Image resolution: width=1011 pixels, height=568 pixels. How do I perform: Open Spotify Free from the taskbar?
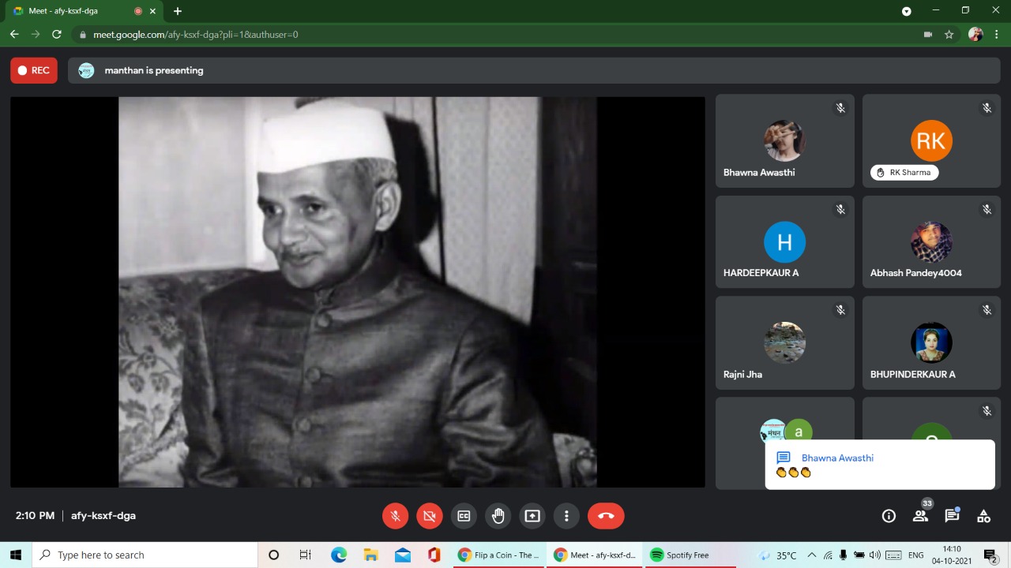pos(679,555)
